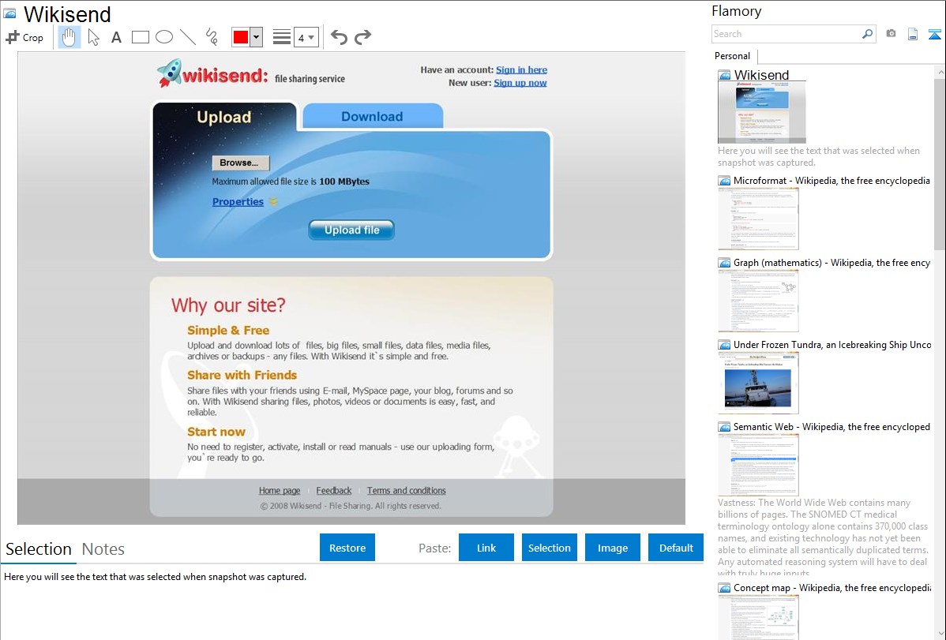The image size is (946, 640).
Task: Click the icon beside Concept map entry
Action: 724,588
